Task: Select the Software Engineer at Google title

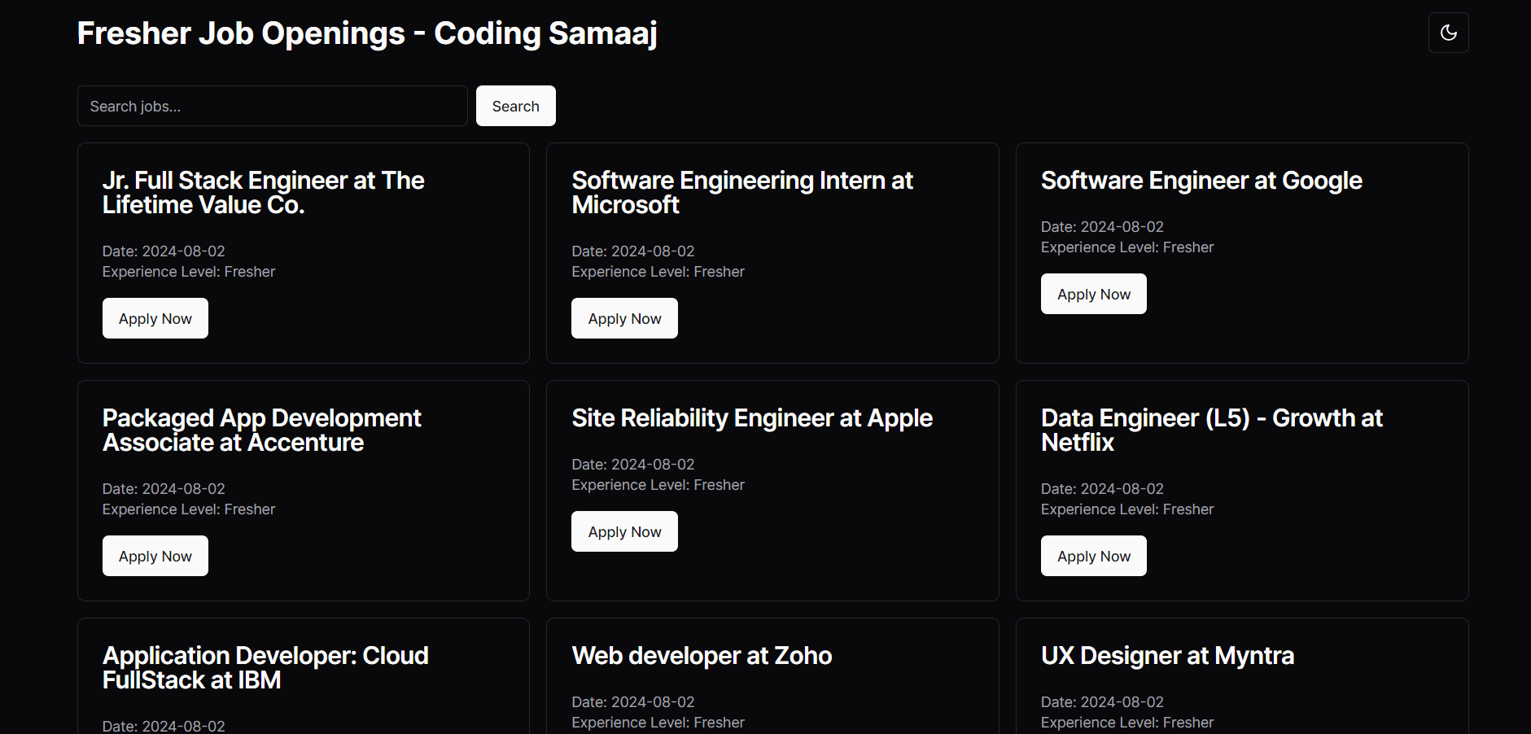Action: pos(1201,181)
